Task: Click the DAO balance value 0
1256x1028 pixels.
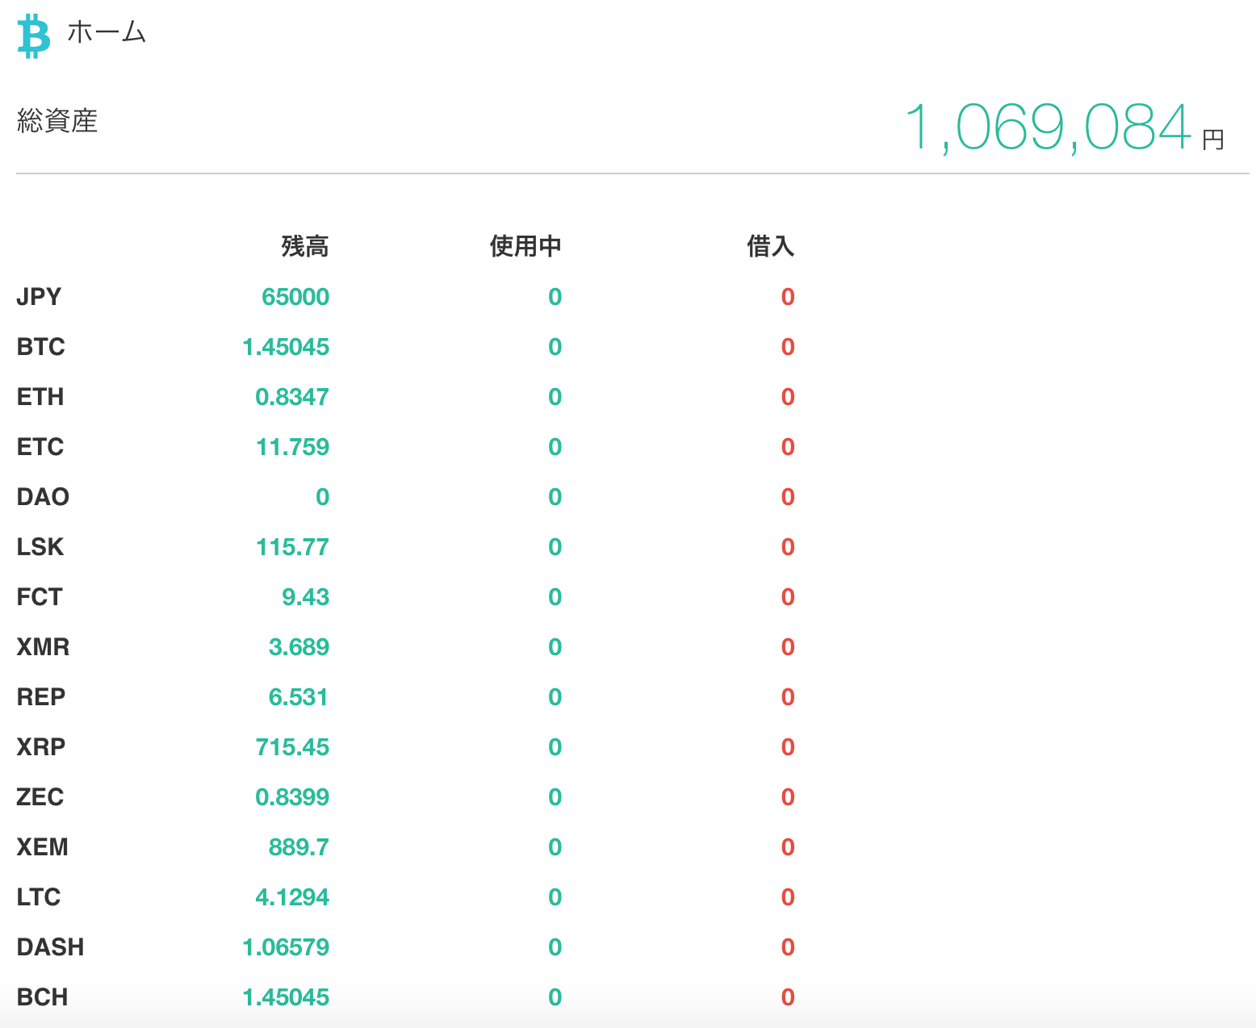Action: click(323, 496)
